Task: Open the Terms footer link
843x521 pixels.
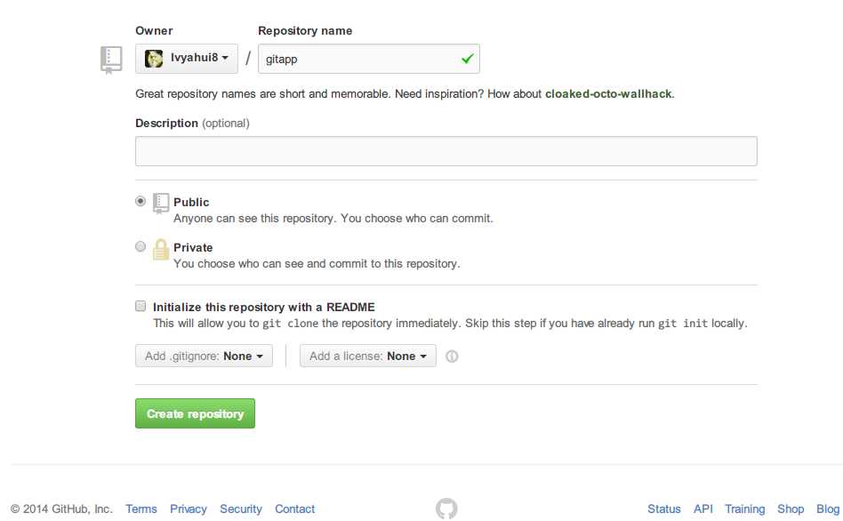Action: [x=141, y=509]
